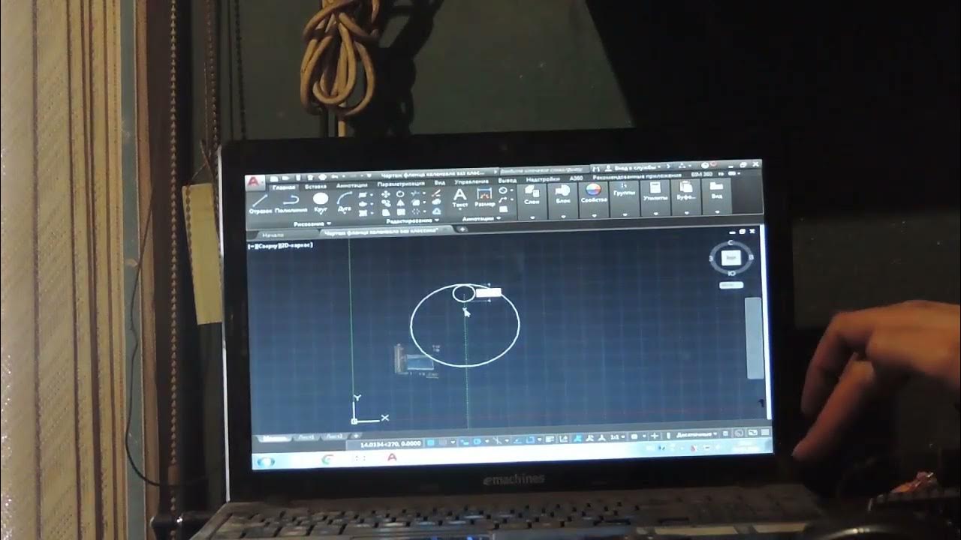Open the Вид (View) ribbon panel button
Screen dimensions: 961x540
click(716, 190)
